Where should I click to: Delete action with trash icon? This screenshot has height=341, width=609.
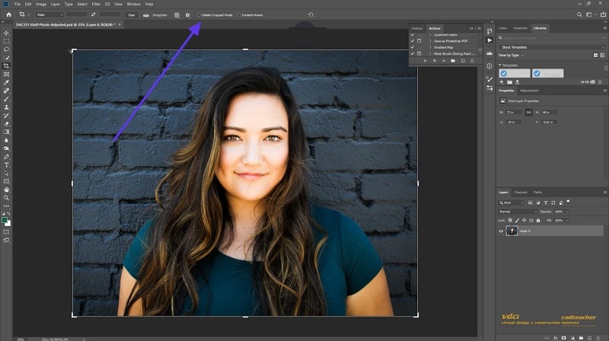472,61
